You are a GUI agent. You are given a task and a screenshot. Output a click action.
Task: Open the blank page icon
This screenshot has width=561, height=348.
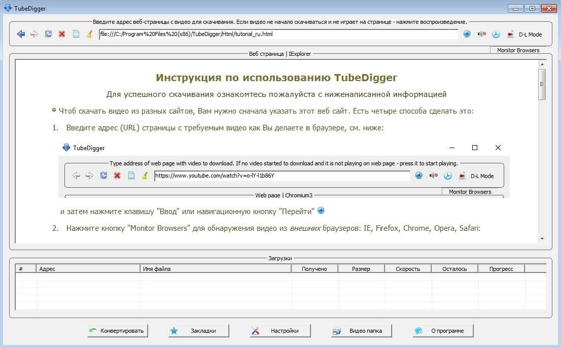coord(76,34)
